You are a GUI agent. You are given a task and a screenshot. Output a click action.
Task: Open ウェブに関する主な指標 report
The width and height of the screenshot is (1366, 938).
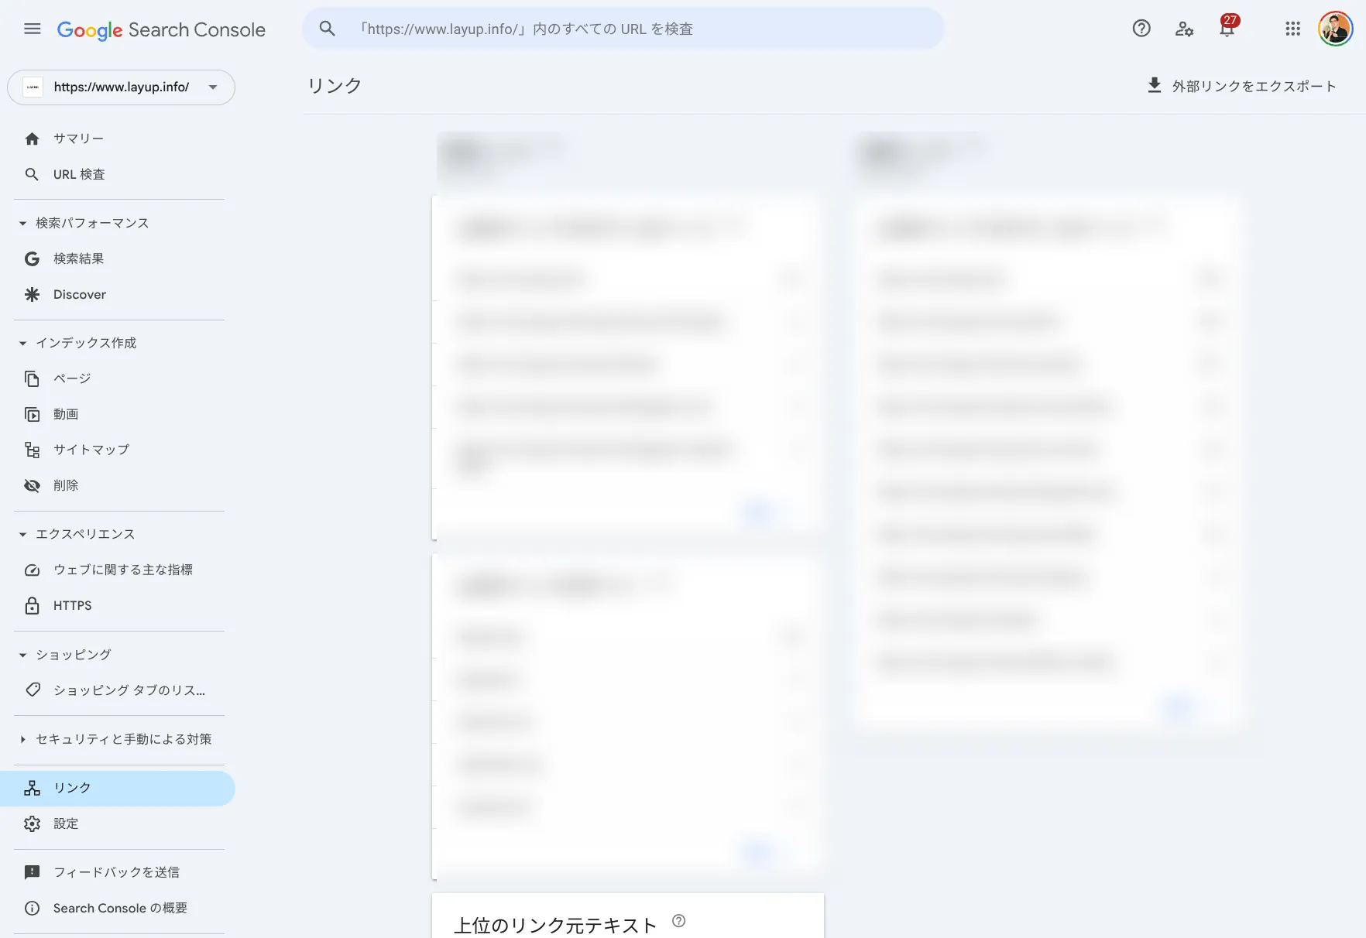click(123, 570)
